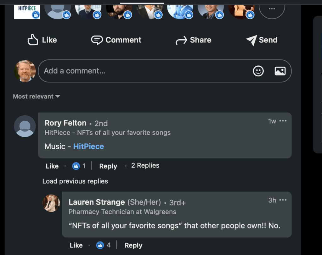Click the Add a comment text field
This screenshot has width=322, height=255.
click(x=145, y=71)
